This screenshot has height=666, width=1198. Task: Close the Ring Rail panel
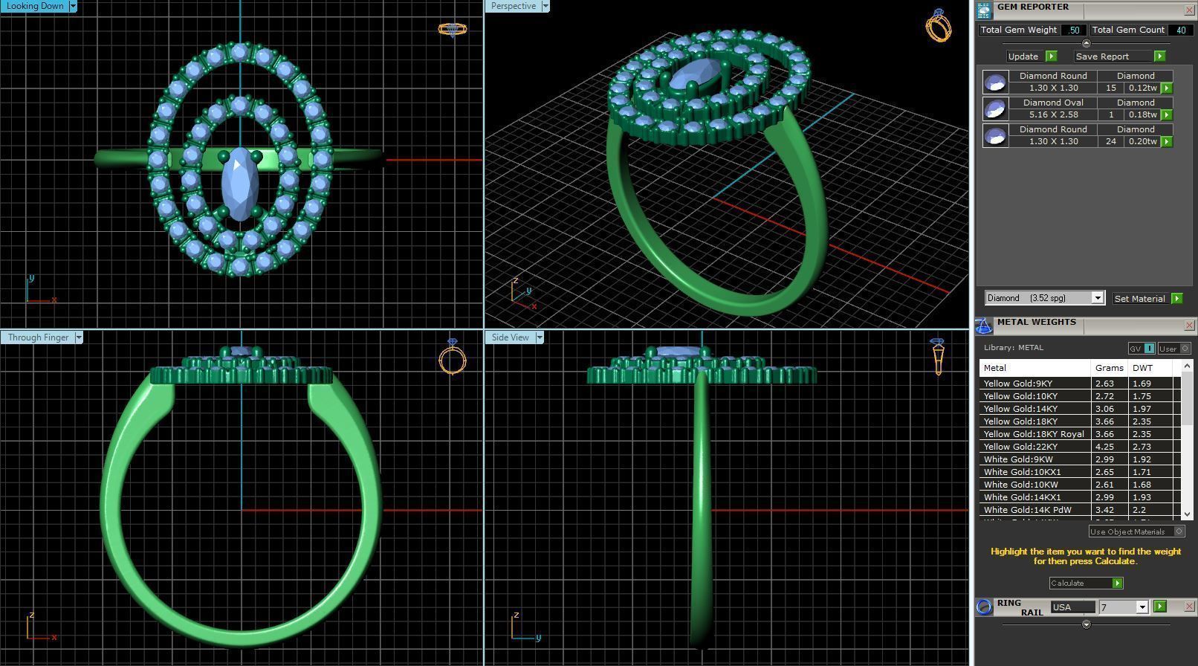coord(1189,607)
